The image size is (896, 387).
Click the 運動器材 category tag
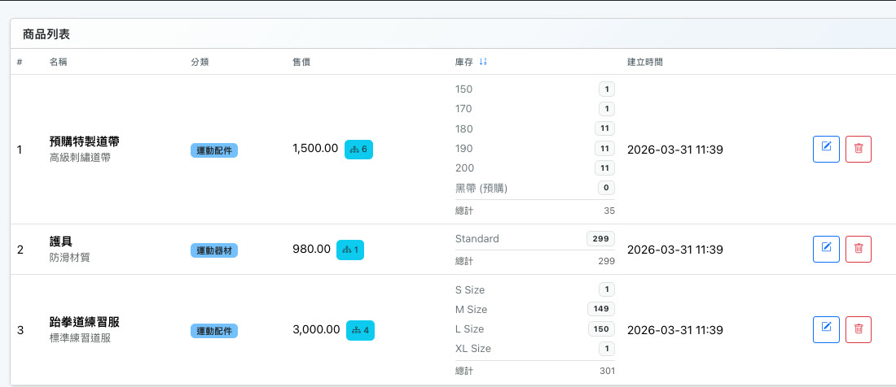[213, 250]
